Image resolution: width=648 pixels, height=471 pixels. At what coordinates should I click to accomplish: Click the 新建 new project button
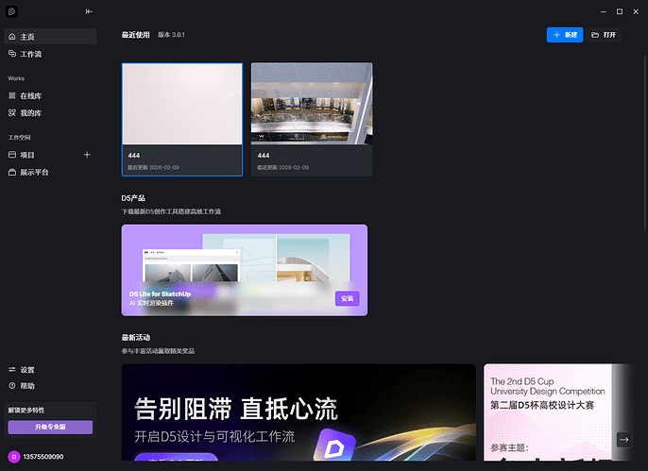point(565,35)
